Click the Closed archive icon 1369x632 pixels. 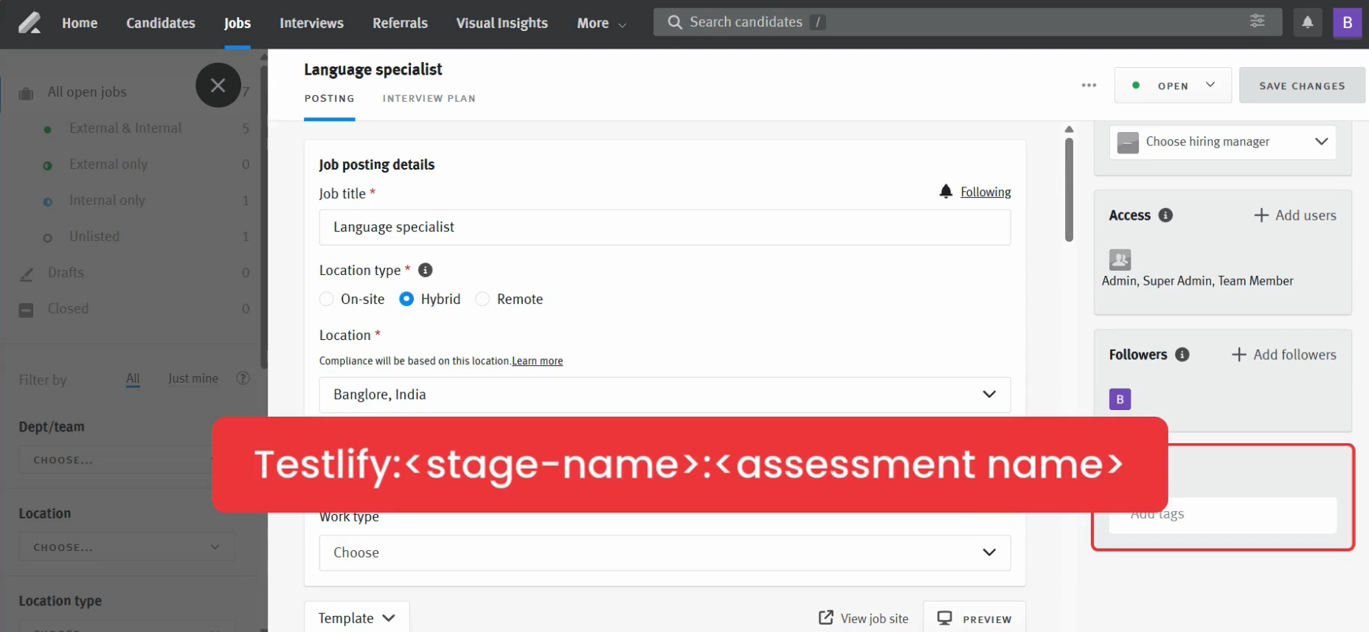pyautogui.click(x=26, y=310)
